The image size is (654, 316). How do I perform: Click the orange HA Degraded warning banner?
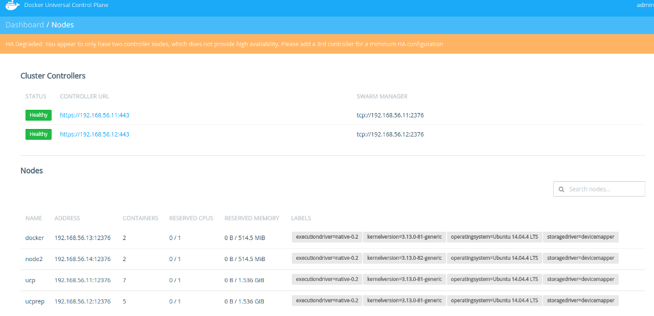327,44
